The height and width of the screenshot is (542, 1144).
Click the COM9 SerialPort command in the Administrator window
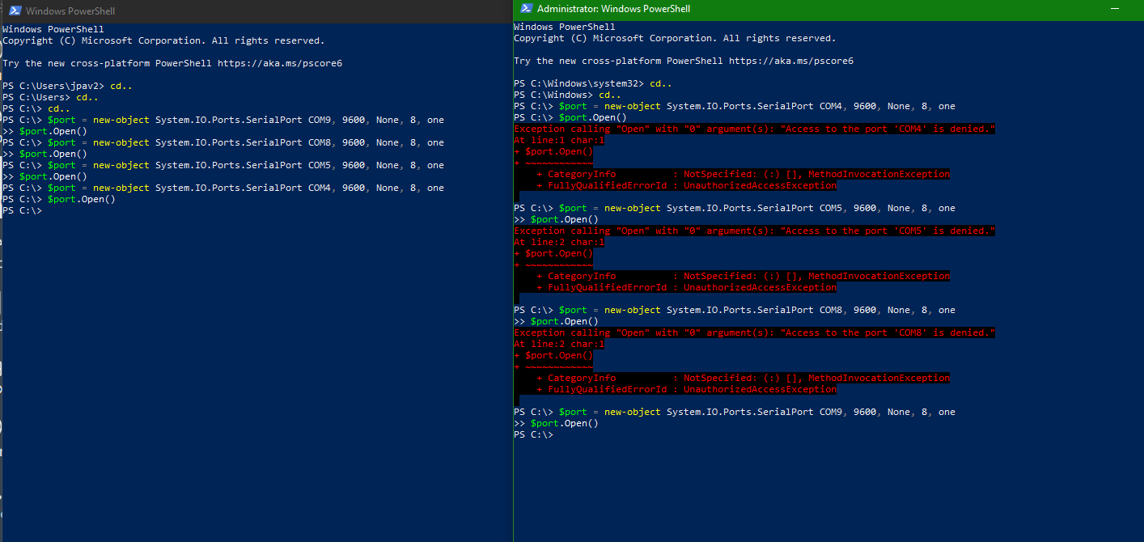(x=735, y=412)
